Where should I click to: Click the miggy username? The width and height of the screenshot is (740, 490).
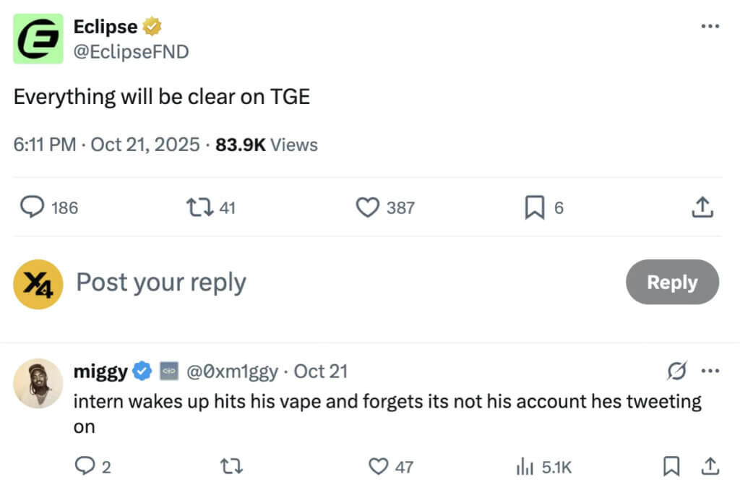click(x=100, y=371)
